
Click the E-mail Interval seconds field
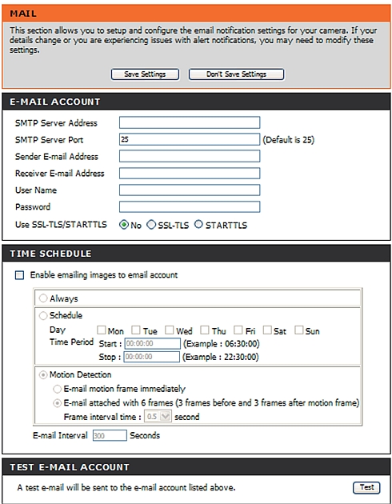[110, 435]
